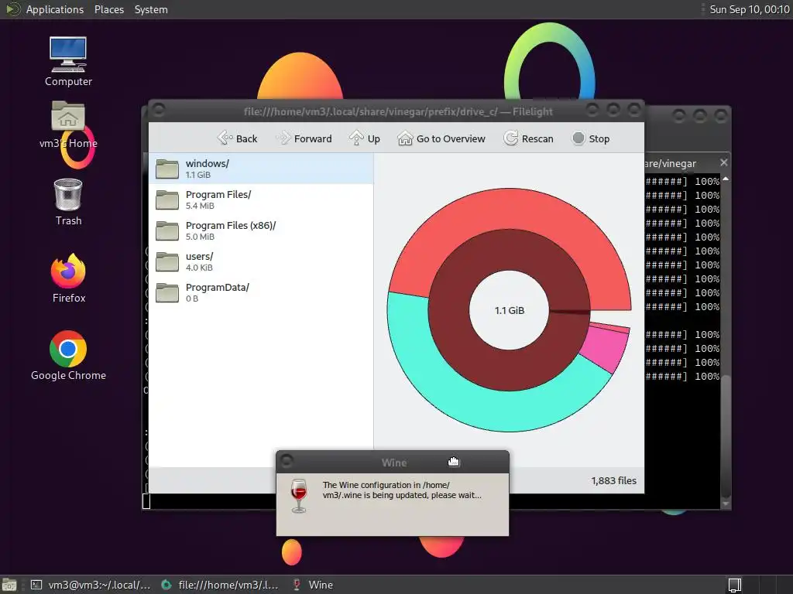793x594 pixels.
Task: Navigate Up one directory in Filelight
Action: coord(365,138)
